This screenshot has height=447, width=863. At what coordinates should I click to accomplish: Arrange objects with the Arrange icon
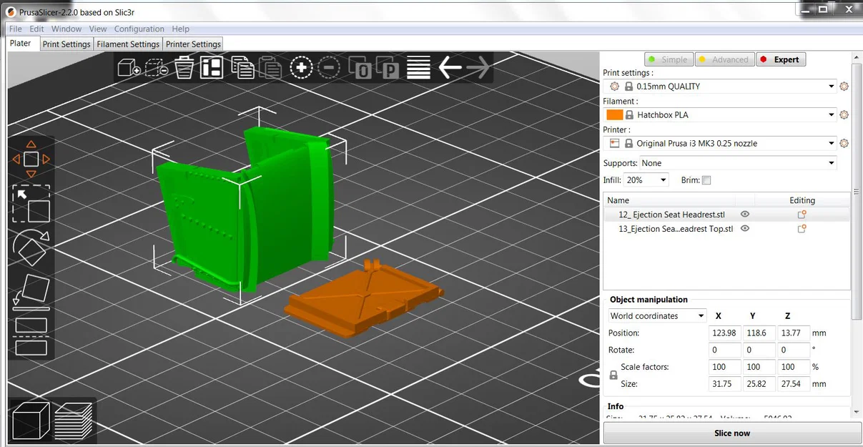coord(212,68)
